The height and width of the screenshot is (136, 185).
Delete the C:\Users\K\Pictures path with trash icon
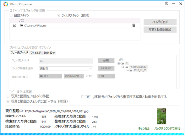[133, 25]
